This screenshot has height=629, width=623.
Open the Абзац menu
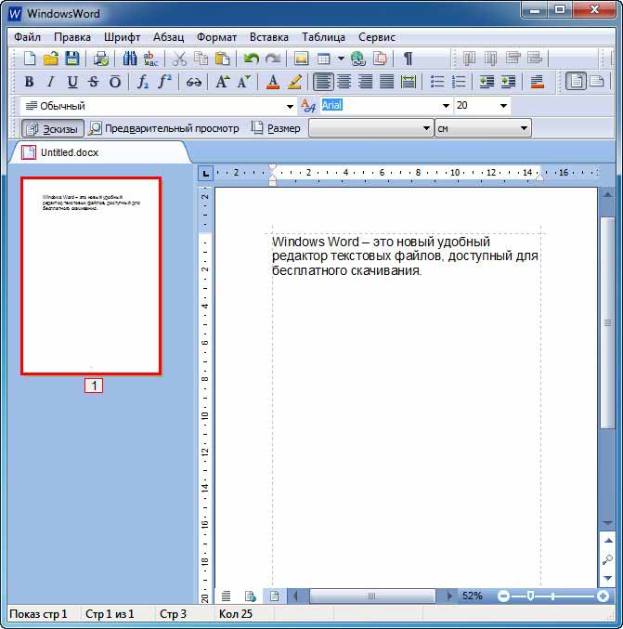pyautogui.click(x=168, y=37)
